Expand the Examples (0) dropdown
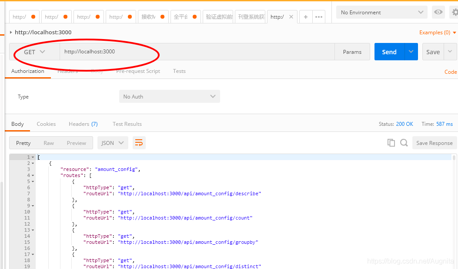Screen dimensions: 458x269 (x=438, y=33)
